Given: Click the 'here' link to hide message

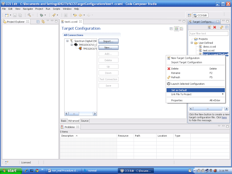Looking at the screenshot, I should [x=224, y=117].
